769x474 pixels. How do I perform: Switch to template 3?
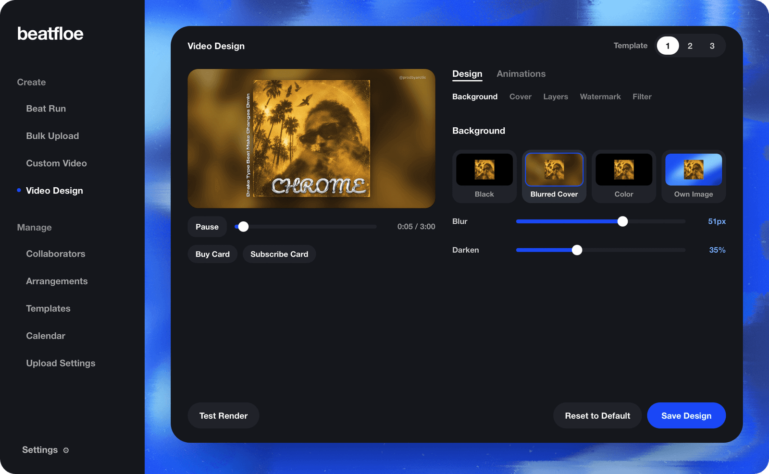pyautogui.click(x=712, y=46)
